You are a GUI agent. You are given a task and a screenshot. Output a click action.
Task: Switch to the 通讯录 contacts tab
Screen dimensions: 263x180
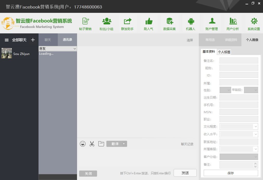coord(68,40)
